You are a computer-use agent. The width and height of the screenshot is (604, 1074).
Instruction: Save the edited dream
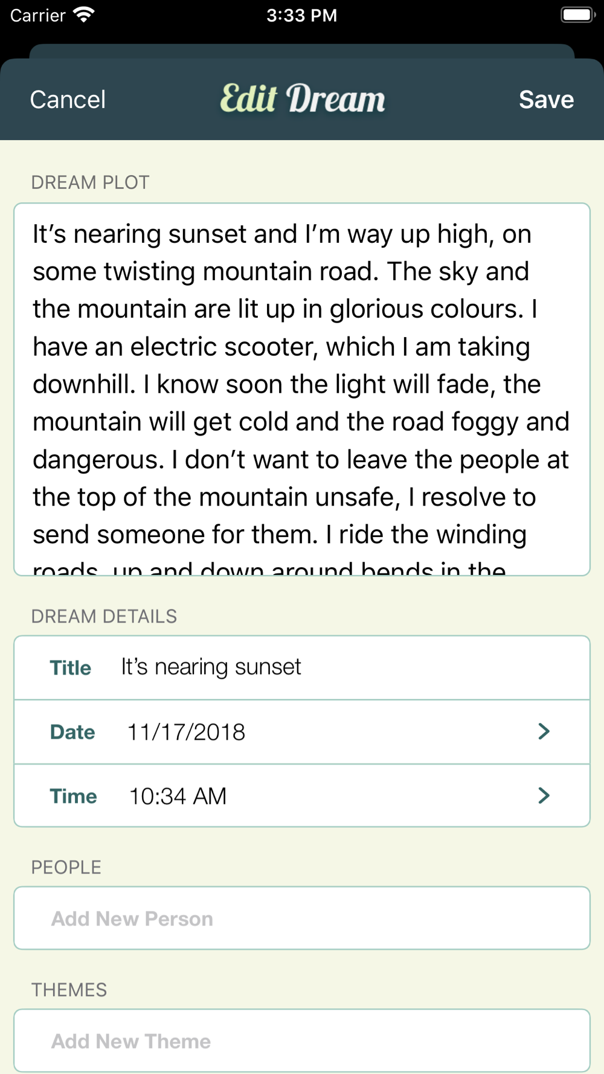(x=546, y=100)
